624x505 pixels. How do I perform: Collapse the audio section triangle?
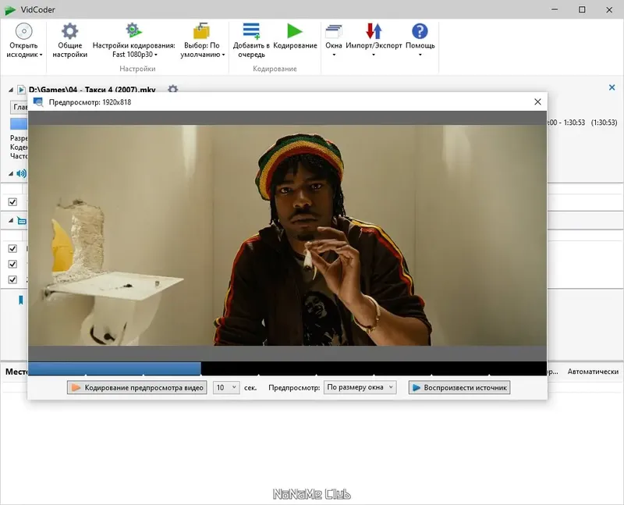click(x=11, y=173)
